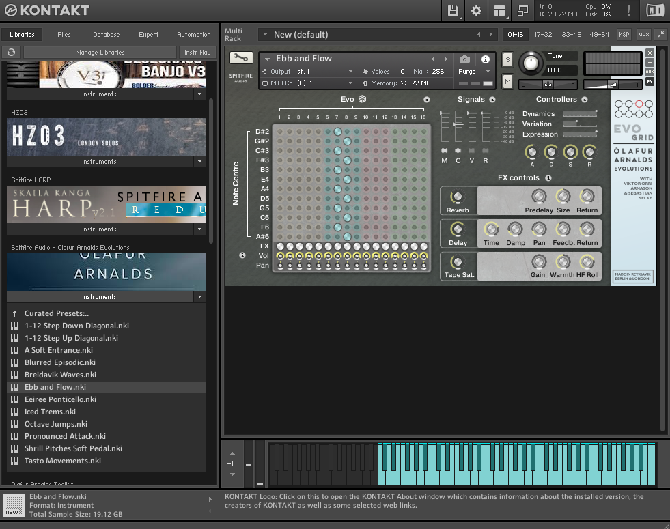
Task: Randomise the Evo grid with the dice icon
Action: pos(363,99)
